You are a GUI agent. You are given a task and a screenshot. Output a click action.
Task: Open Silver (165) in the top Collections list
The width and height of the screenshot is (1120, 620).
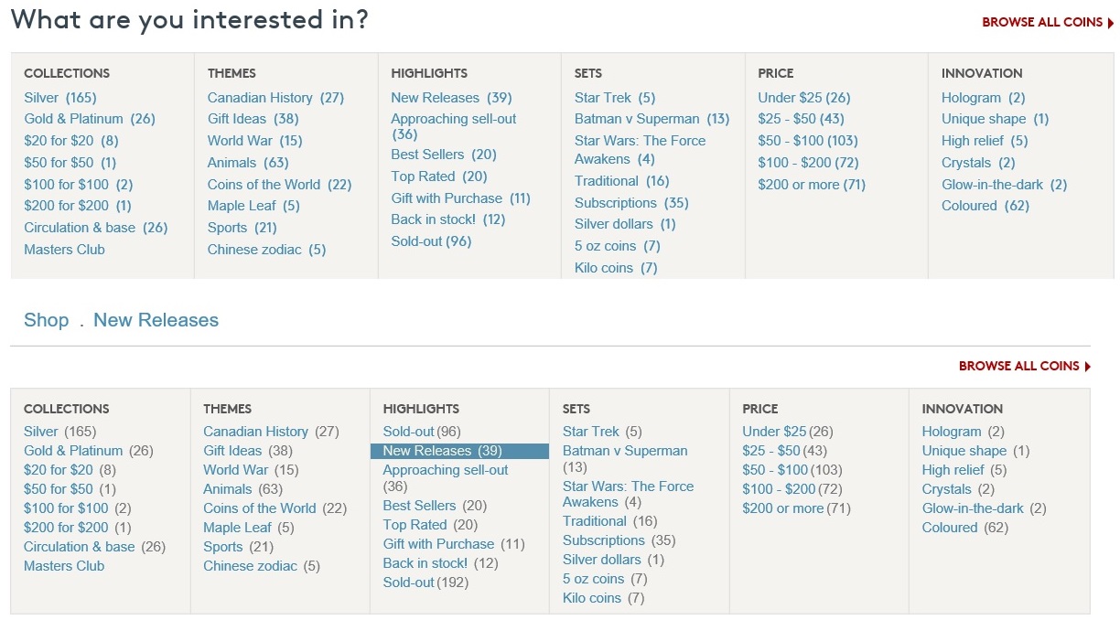60,98
